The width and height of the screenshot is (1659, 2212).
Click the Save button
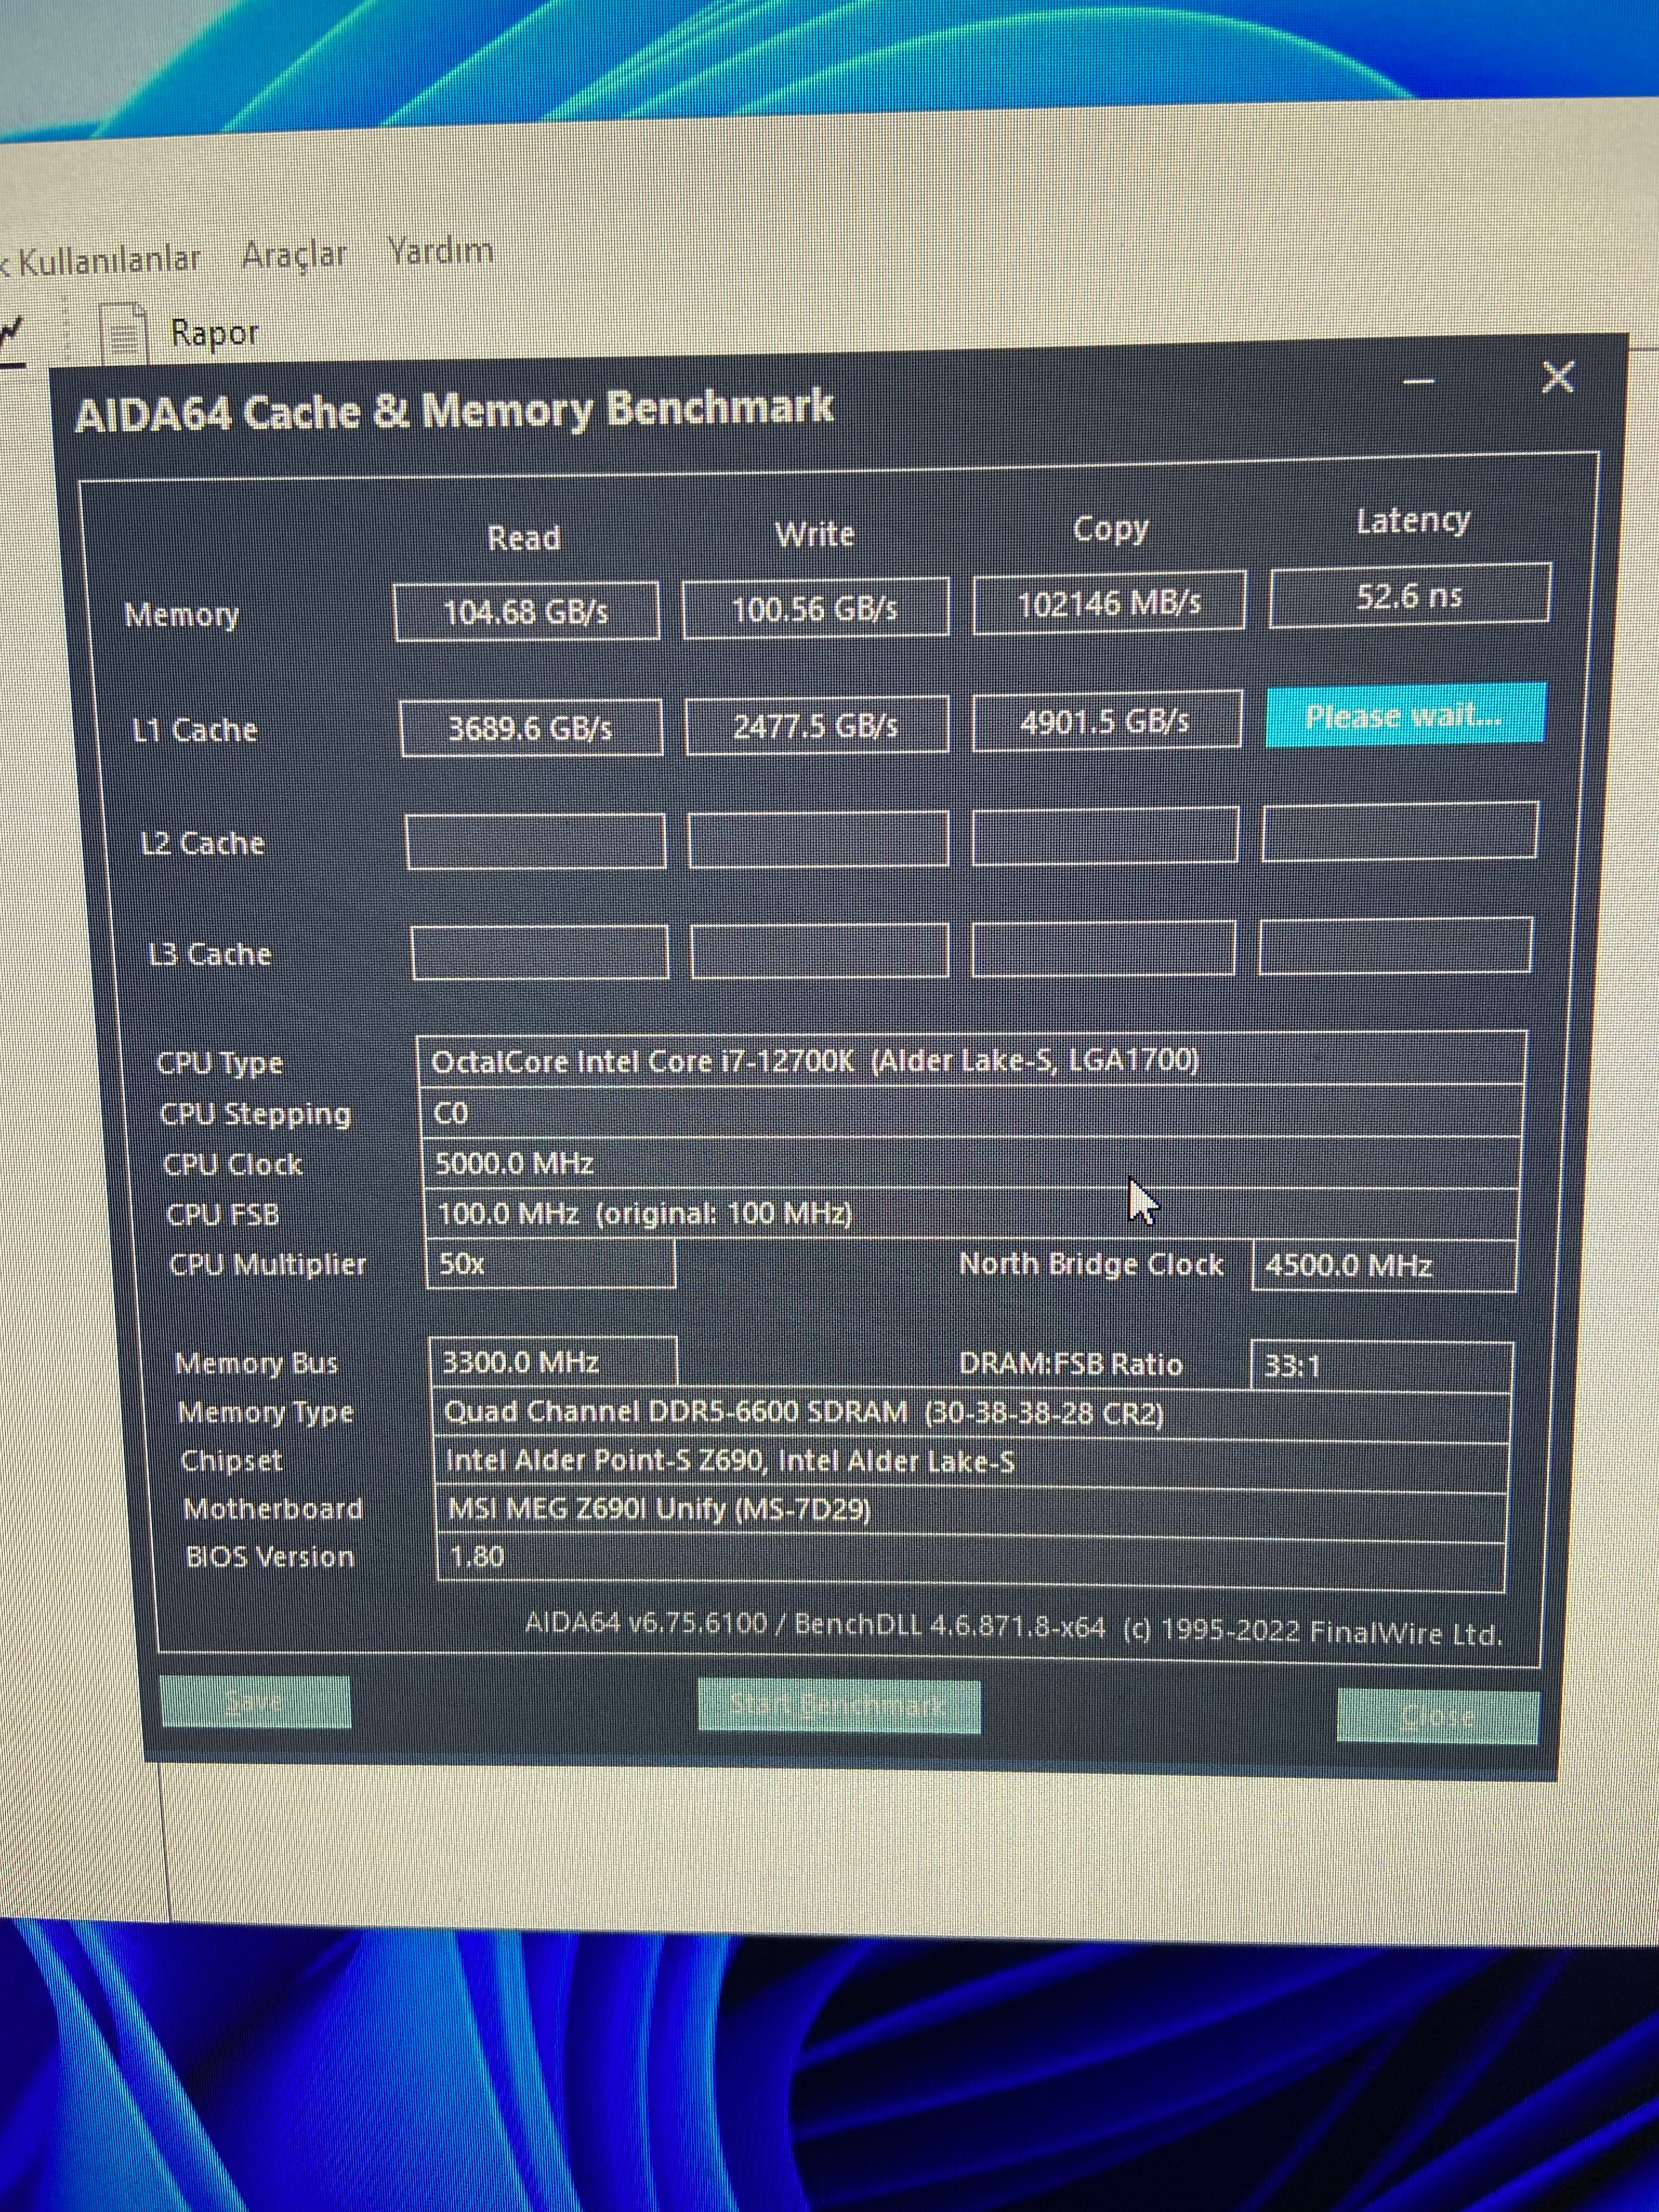point(255,1702)
